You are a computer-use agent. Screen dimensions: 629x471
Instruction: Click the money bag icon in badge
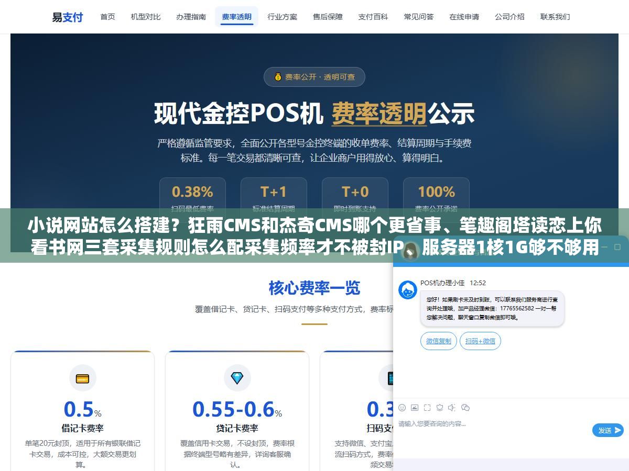point(278,77)
